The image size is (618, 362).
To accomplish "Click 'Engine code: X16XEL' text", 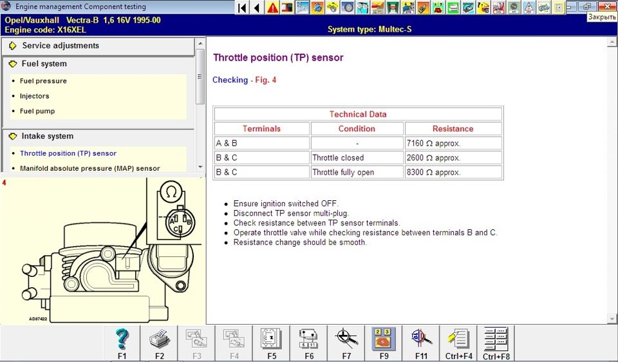I will click(x=45, y=30).
